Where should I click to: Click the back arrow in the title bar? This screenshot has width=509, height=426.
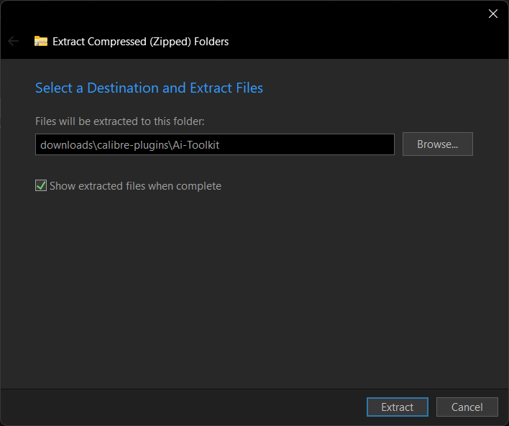[x=14, y=41]
